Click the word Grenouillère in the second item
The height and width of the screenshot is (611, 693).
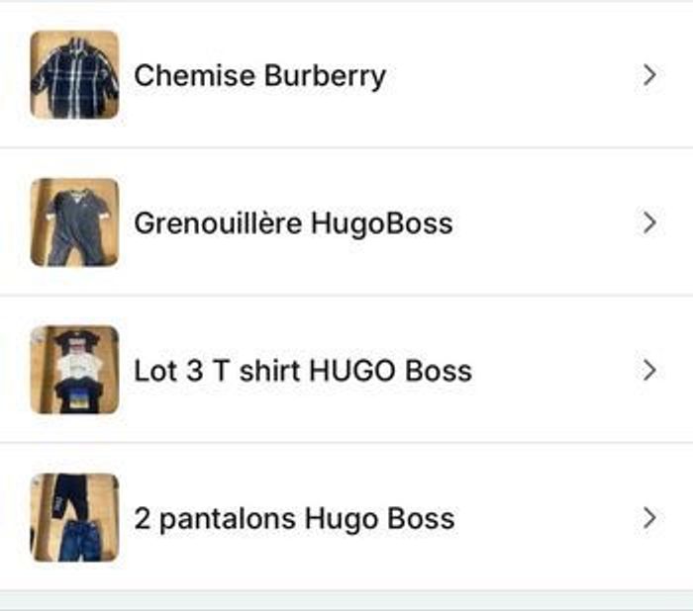[x=218, y=223]
